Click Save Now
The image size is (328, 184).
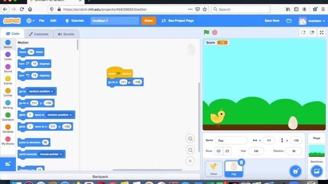coord(272,20)
